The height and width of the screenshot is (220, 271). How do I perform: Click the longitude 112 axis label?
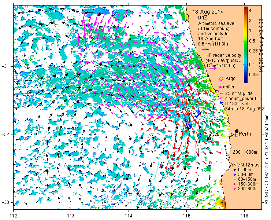point(14,216)
